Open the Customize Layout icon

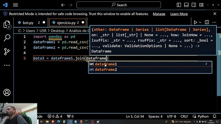(201, 5)
